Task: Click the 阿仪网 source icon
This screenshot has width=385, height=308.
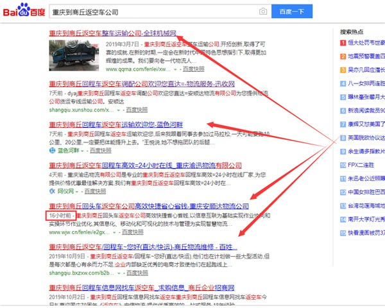Action: tap(53, 192)
